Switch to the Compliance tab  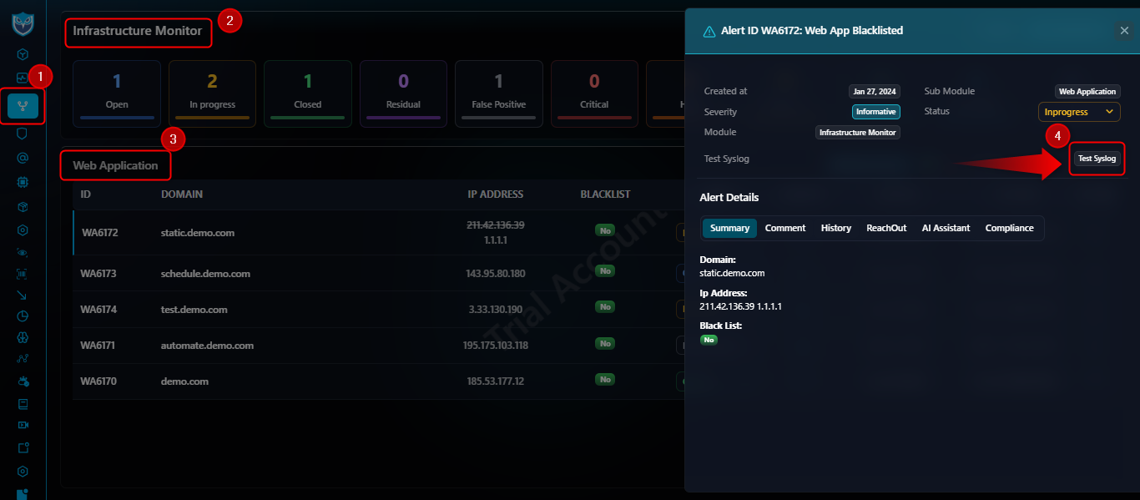[x=1009, y=228]
